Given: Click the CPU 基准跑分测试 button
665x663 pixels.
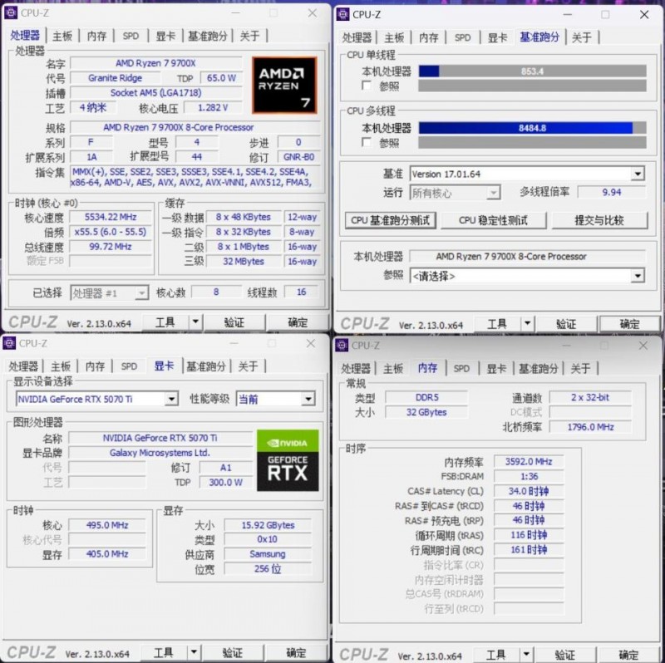Looking at the screenshot, I should [x=390, y=220].
